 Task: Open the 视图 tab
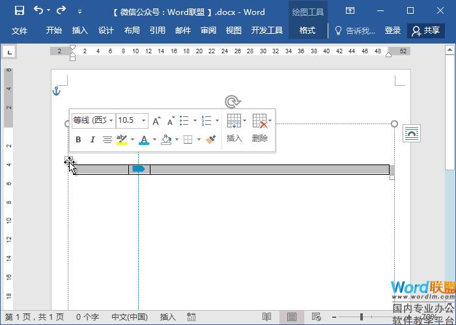233,31
